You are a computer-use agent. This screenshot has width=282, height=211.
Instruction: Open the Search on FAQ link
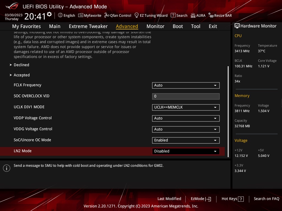pos(266,199)
